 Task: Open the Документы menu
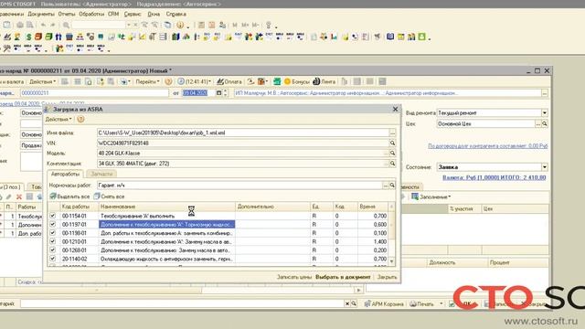click(x=41, y=14)
